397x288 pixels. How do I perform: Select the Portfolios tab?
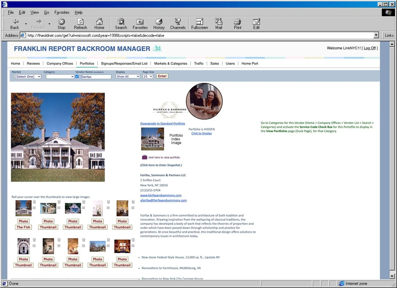(87, 63)
